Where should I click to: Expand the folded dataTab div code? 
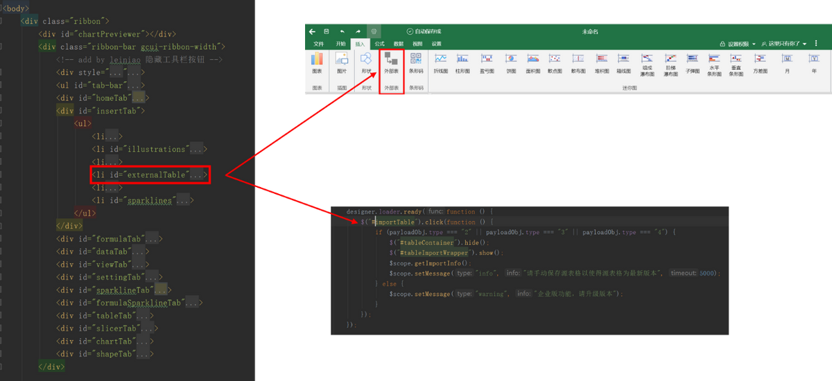tap(140, 251)
